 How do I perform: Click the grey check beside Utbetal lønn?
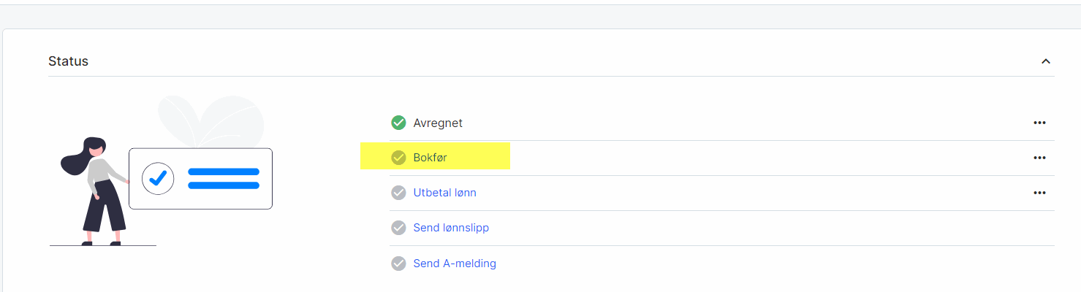tap(398, 193)
